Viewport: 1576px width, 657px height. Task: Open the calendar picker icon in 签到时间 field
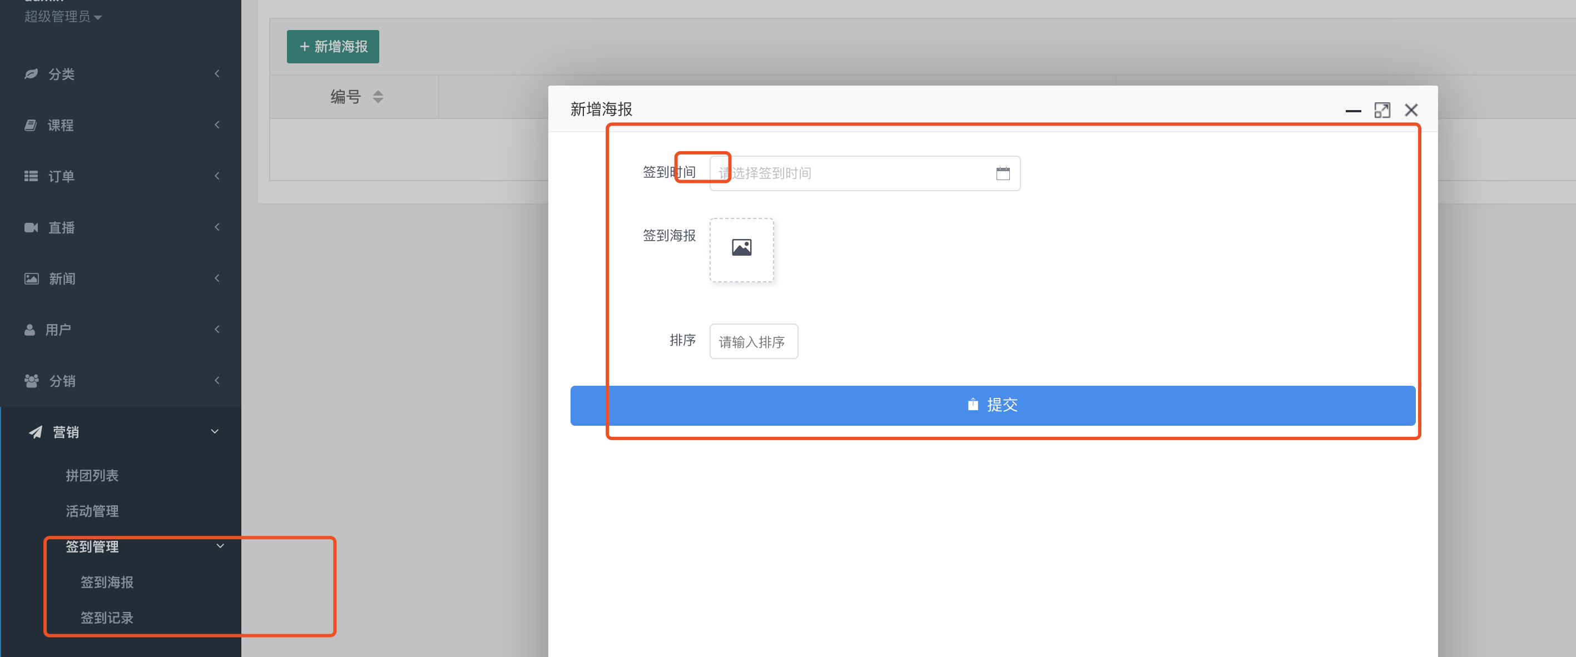1003,173
